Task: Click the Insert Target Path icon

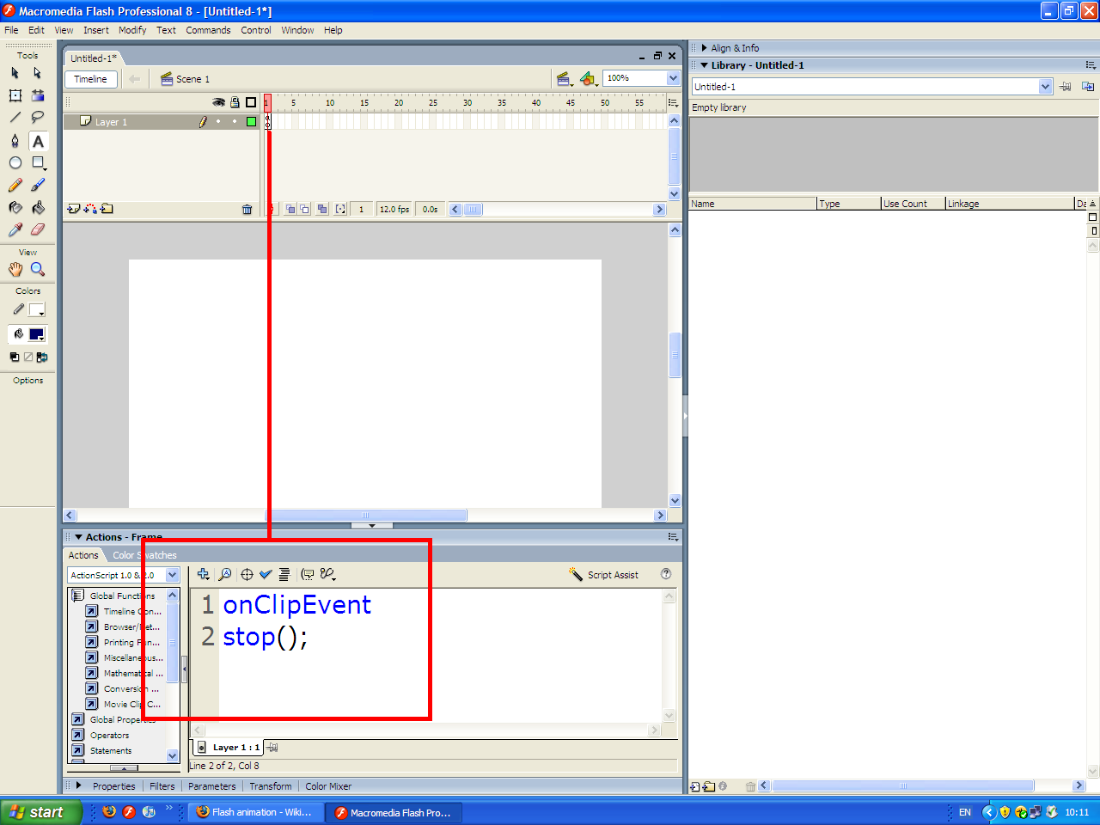Action: click(x=247, y=574)
